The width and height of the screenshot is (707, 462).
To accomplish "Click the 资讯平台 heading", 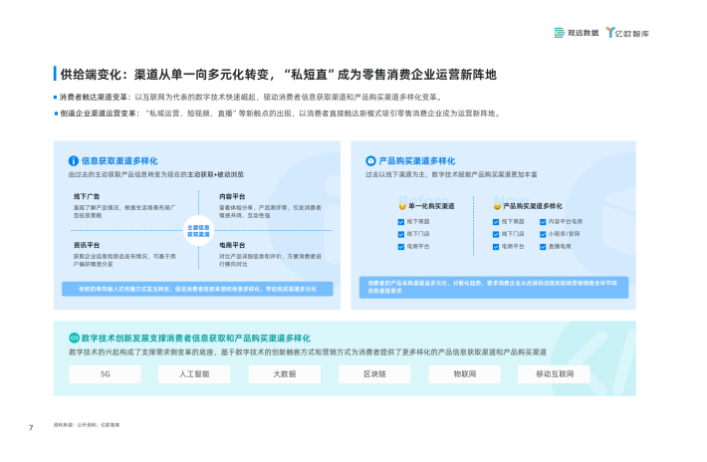I will click(x=87, y=245).
